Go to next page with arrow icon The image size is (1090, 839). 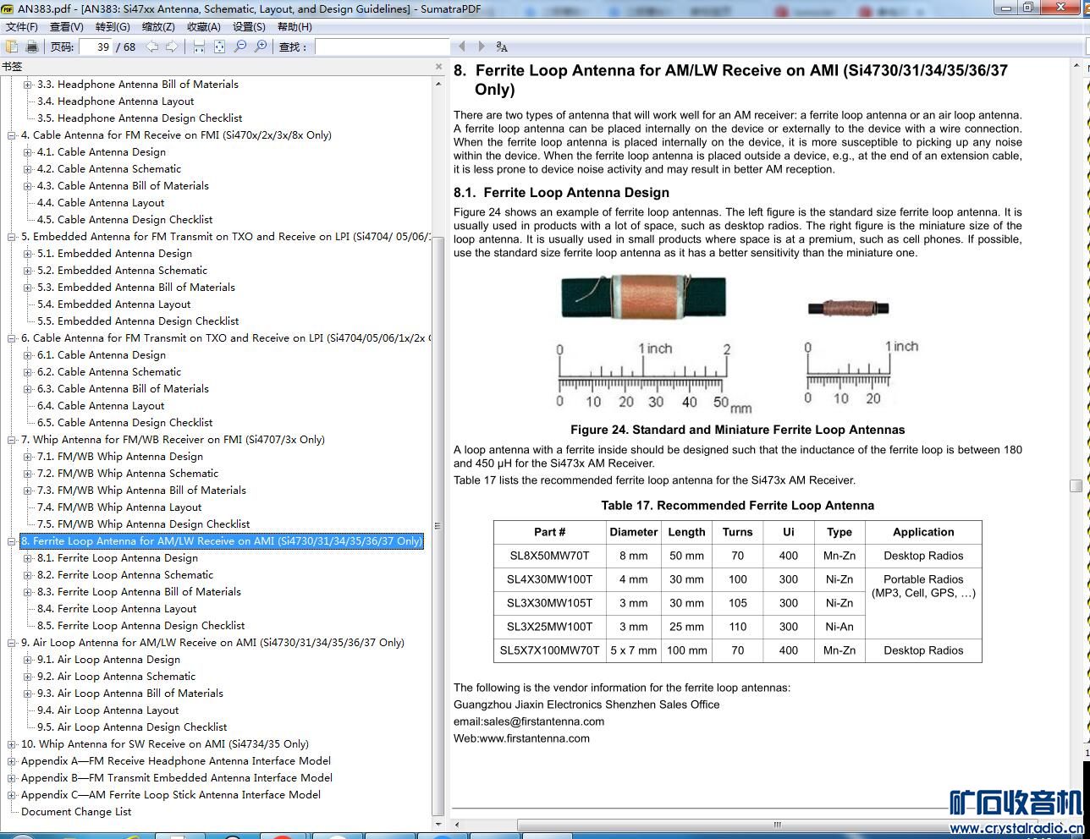[172, 47]
